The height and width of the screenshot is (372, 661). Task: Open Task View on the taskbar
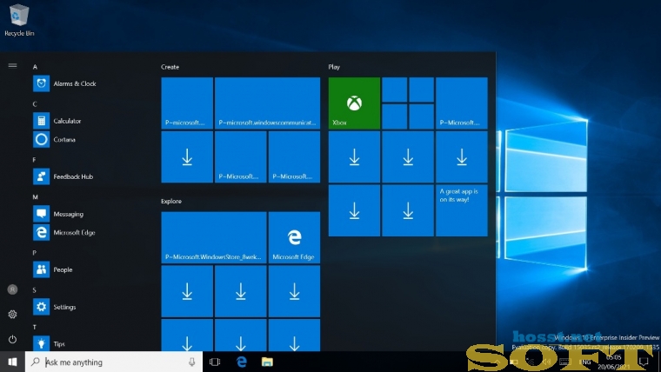(x=215, y=362)
